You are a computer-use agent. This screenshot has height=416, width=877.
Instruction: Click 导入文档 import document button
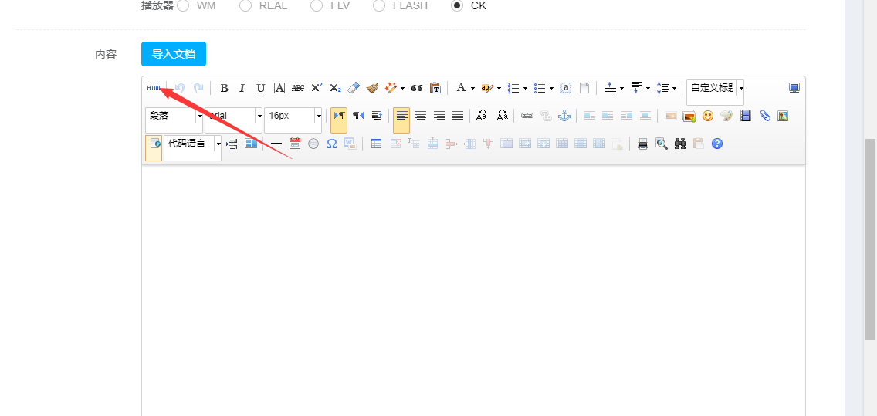[174, 54]
